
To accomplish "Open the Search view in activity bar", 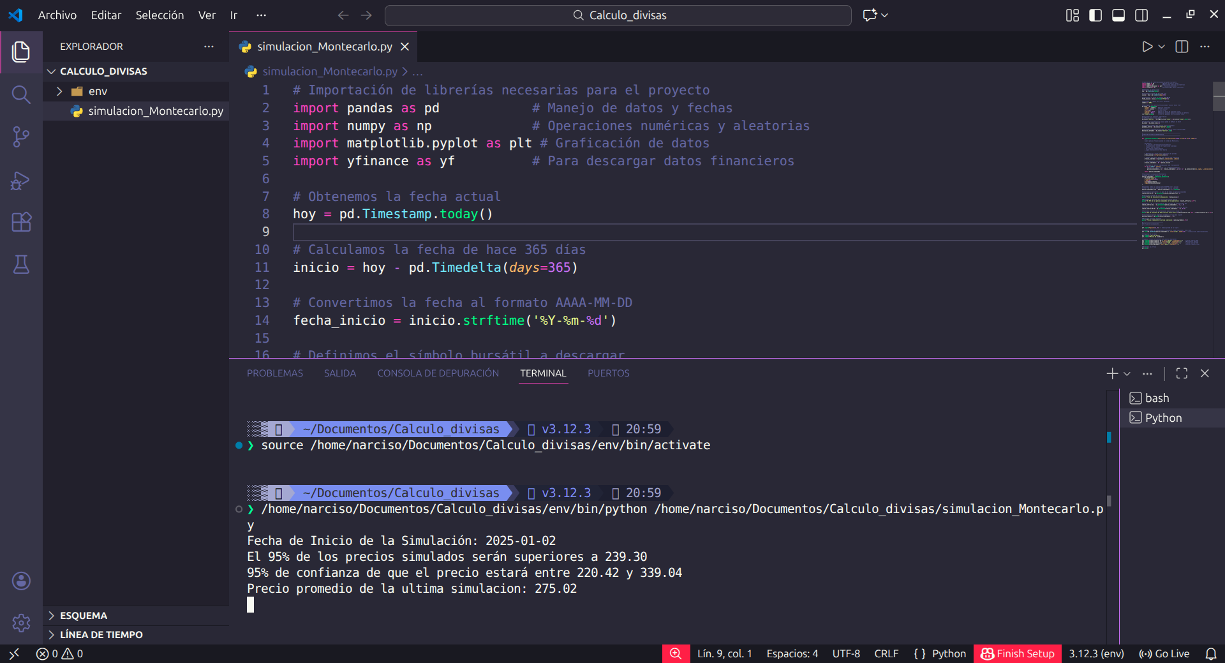I will tap(21, 94).
